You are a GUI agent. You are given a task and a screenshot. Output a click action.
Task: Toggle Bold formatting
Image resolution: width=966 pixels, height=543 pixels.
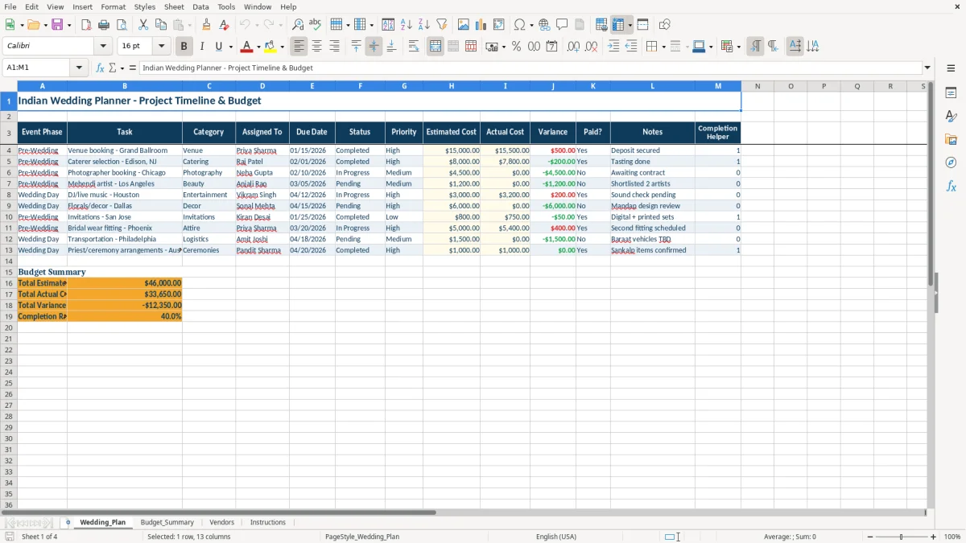pyautogui.click(x=184, y=47)
